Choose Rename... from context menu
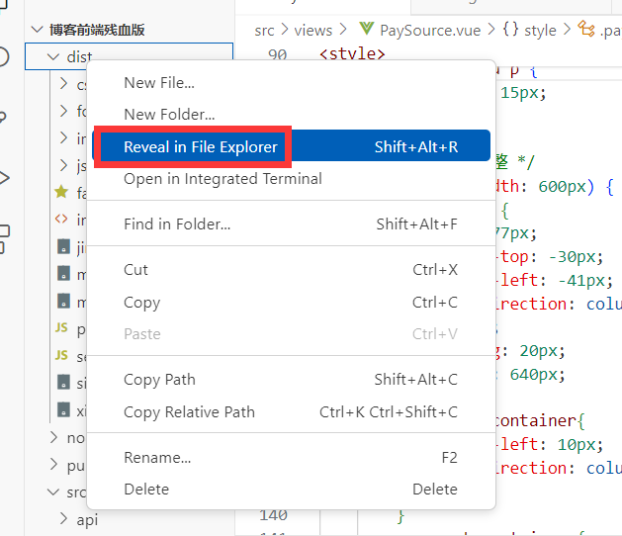This screenshot has height=536, width=622. [291, 458]
